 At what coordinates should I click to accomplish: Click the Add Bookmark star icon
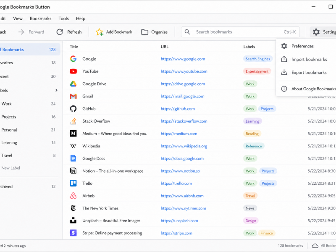click(x=99, y=32)
